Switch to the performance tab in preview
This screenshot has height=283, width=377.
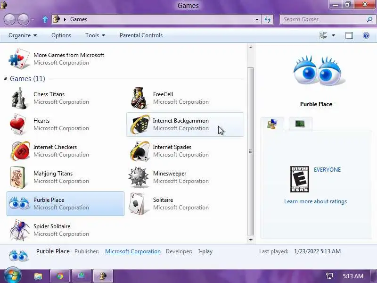pyautogui.click(x=300, y=124)
